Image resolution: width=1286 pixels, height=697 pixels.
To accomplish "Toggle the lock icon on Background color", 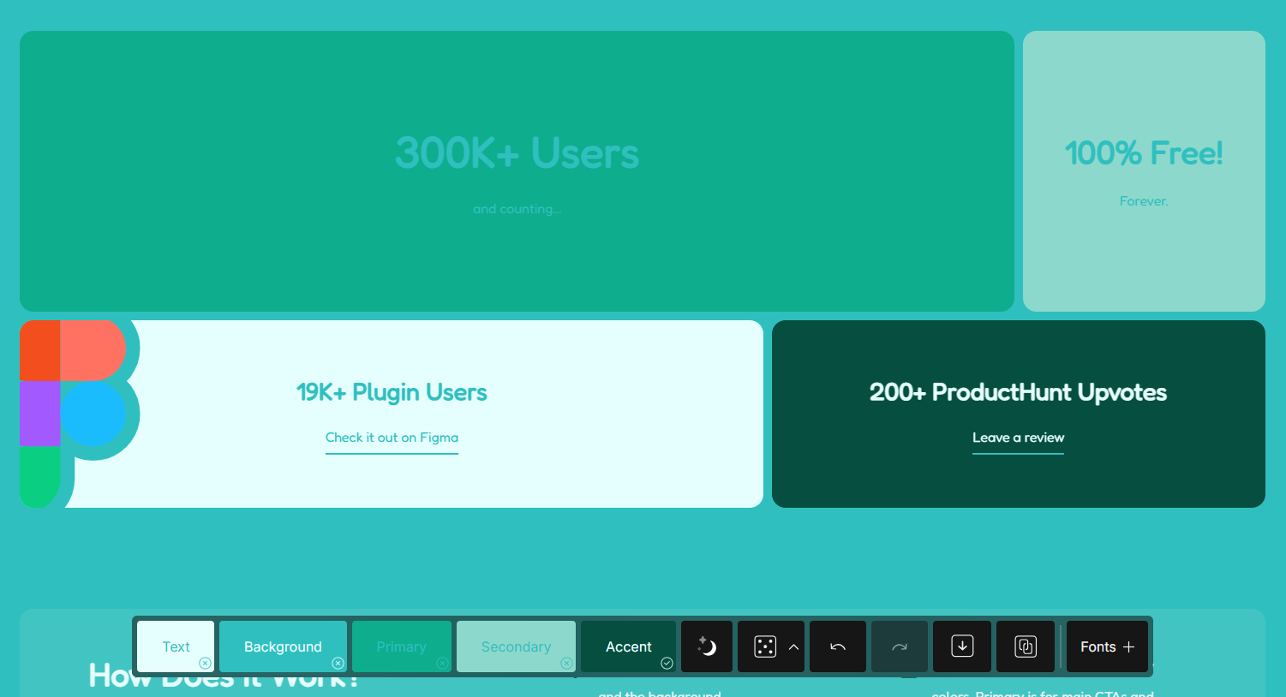I will click(x=338, y=663).
